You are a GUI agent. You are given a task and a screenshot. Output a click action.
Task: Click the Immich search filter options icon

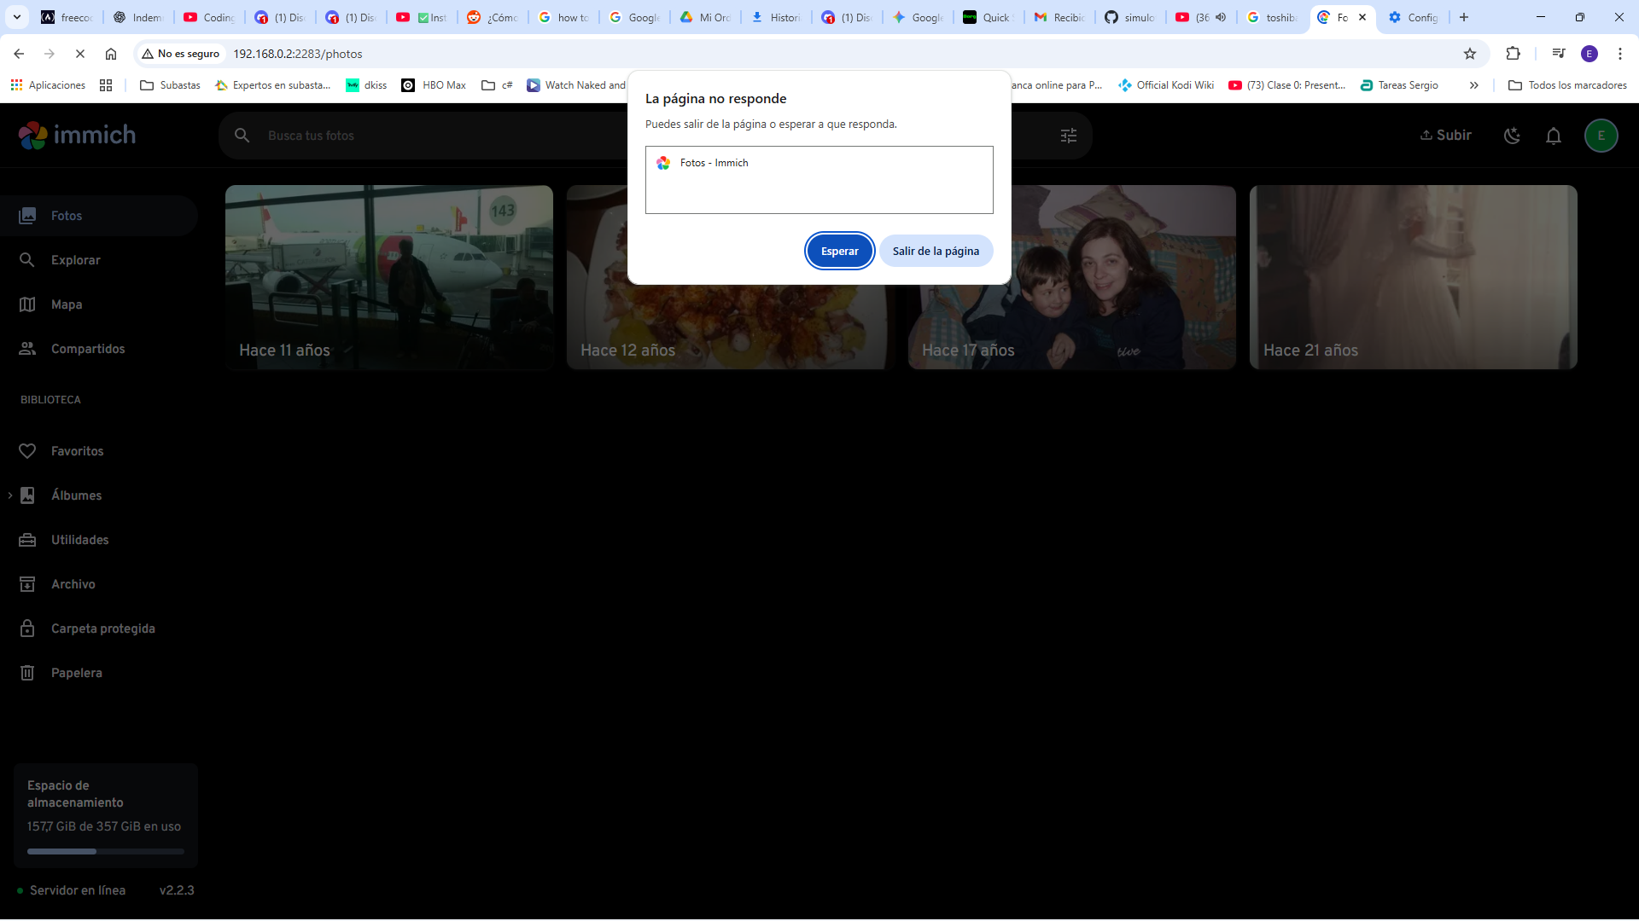[1068, 136]
